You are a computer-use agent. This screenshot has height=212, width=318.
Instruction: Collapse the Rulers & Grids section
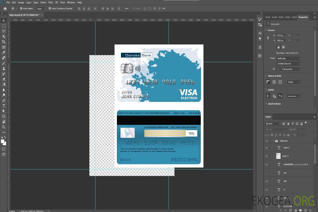click(266, 76)
